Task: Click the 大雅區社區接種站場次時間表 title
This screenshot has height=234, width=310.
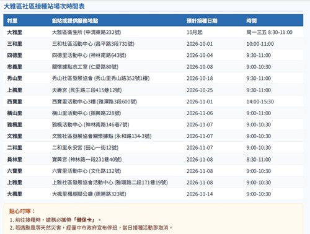Action: (x=44, y=6)
